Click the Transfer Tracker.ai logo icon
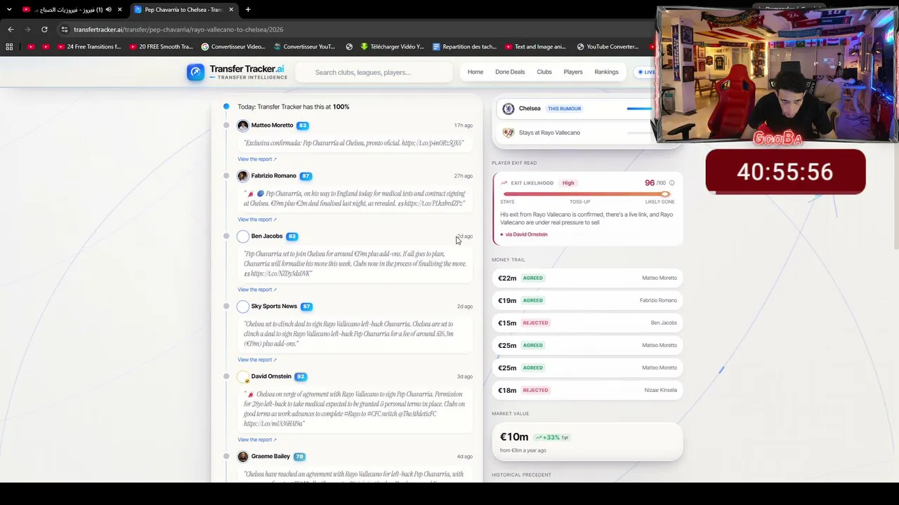 tap(195, 72)
